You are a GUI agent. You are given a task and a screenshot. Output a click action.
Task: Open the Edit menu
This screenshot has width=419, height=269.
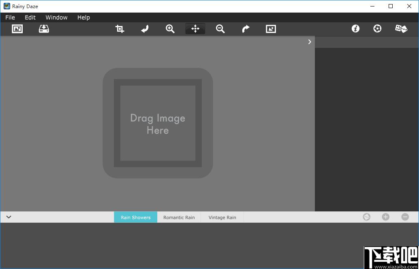pos(30,17)
